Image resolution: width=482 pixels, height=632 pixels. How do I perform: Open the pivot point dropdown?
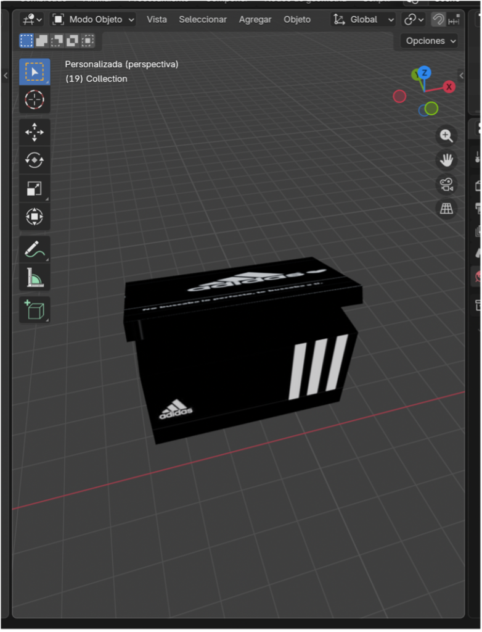[x=414, y=19]
